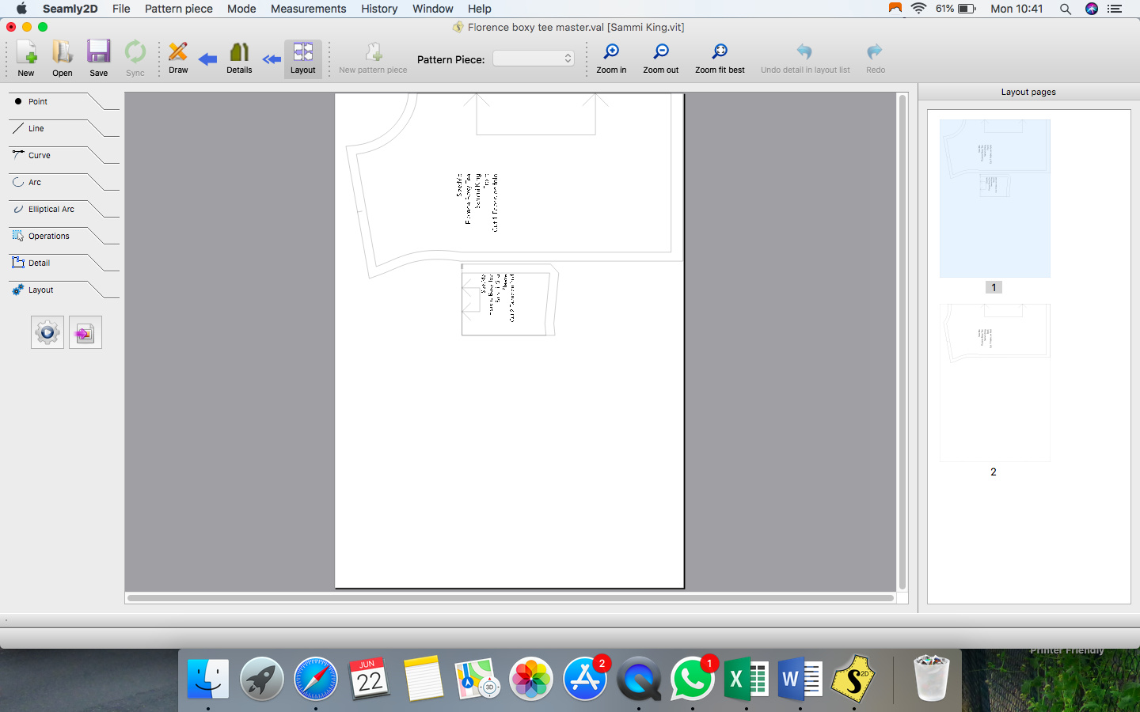This screenshot has width=1140, height=712.
Task: Click the export layout icon in toolbox
Action: point(85,332)
